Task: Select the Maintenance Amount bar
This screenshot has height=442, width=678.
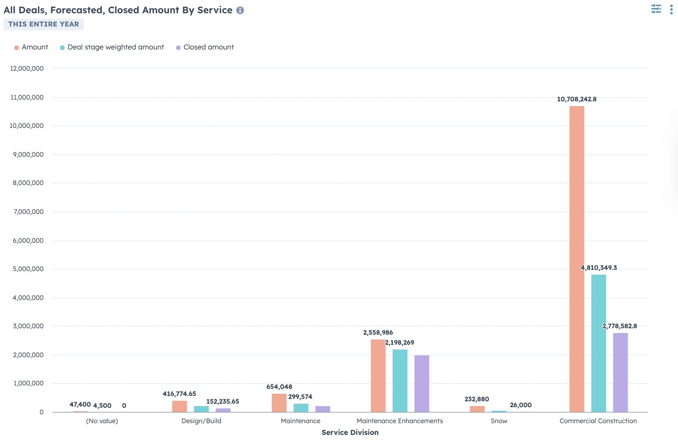Action: (279, 403)
